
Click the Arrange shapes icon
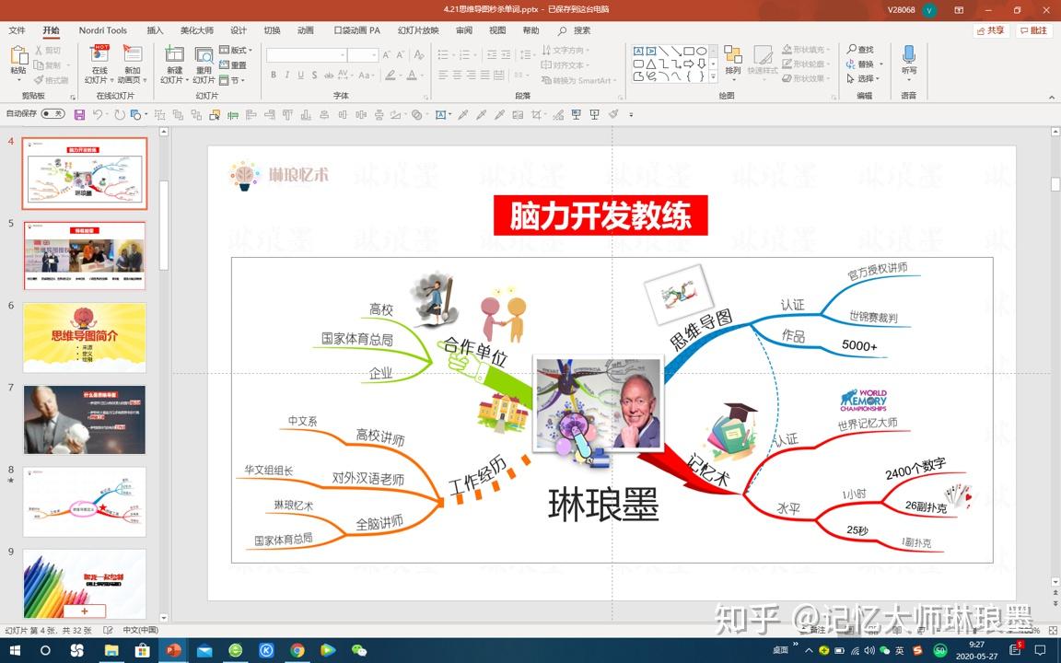[x=733, y=54]
